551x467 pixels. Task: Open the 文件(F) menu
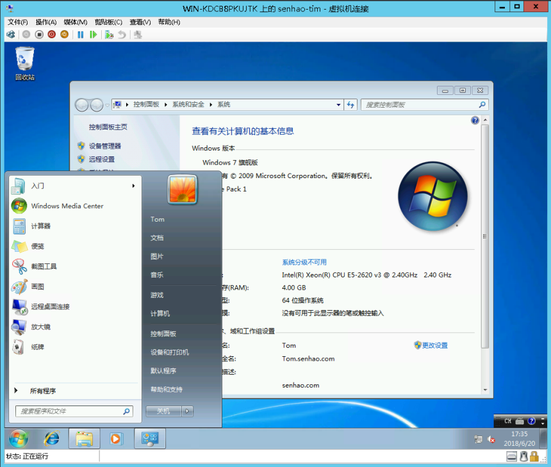[18, 22]
